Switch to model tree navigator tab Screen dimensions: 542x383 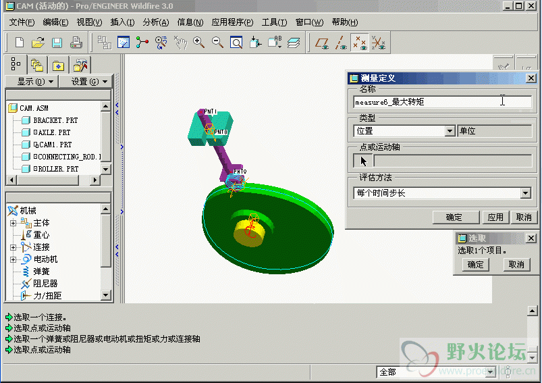click(x=16, y=64)
